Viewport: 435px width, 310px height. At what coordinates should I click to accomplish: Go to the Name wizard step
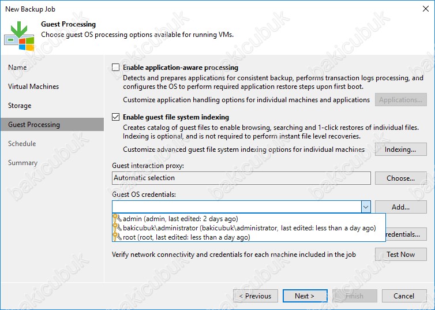point(17,68)
